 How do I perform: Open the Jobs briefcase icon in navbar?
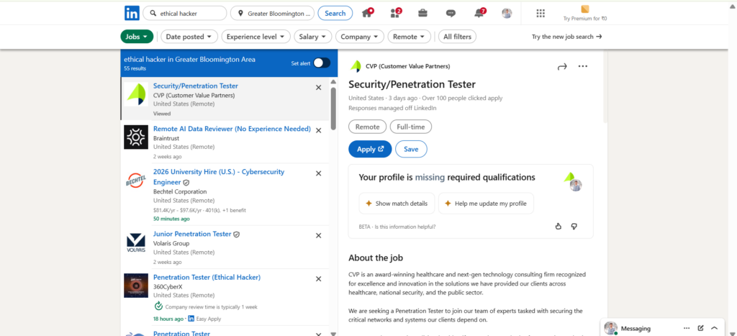(423, 13)
